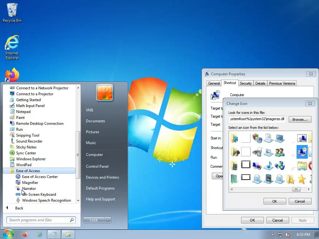Screen dimensions: 319x239
Task: Show the taskbar clock at 8:33 PM
Action: tap(303, 235)
